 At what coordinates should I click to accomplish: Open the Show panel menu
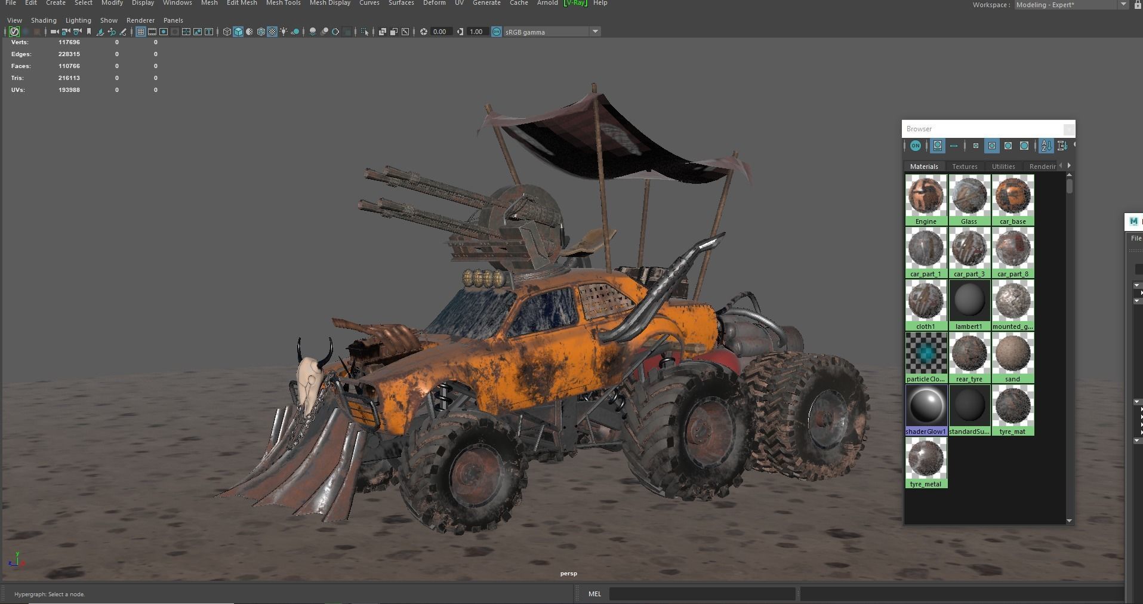pos(109,20)
